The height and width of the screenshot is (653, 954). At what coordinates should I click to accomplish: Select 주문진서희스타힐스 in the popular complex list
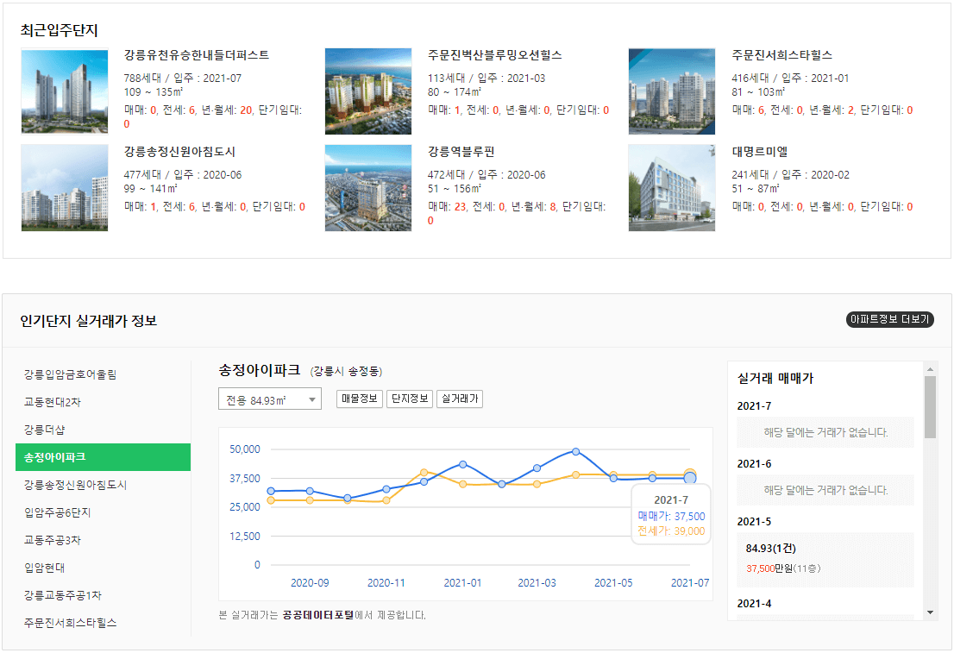(70, 623)
